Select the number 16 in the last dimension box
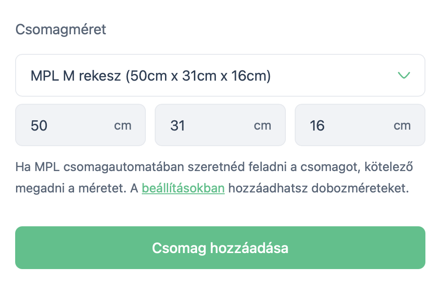 coord(317,126)
